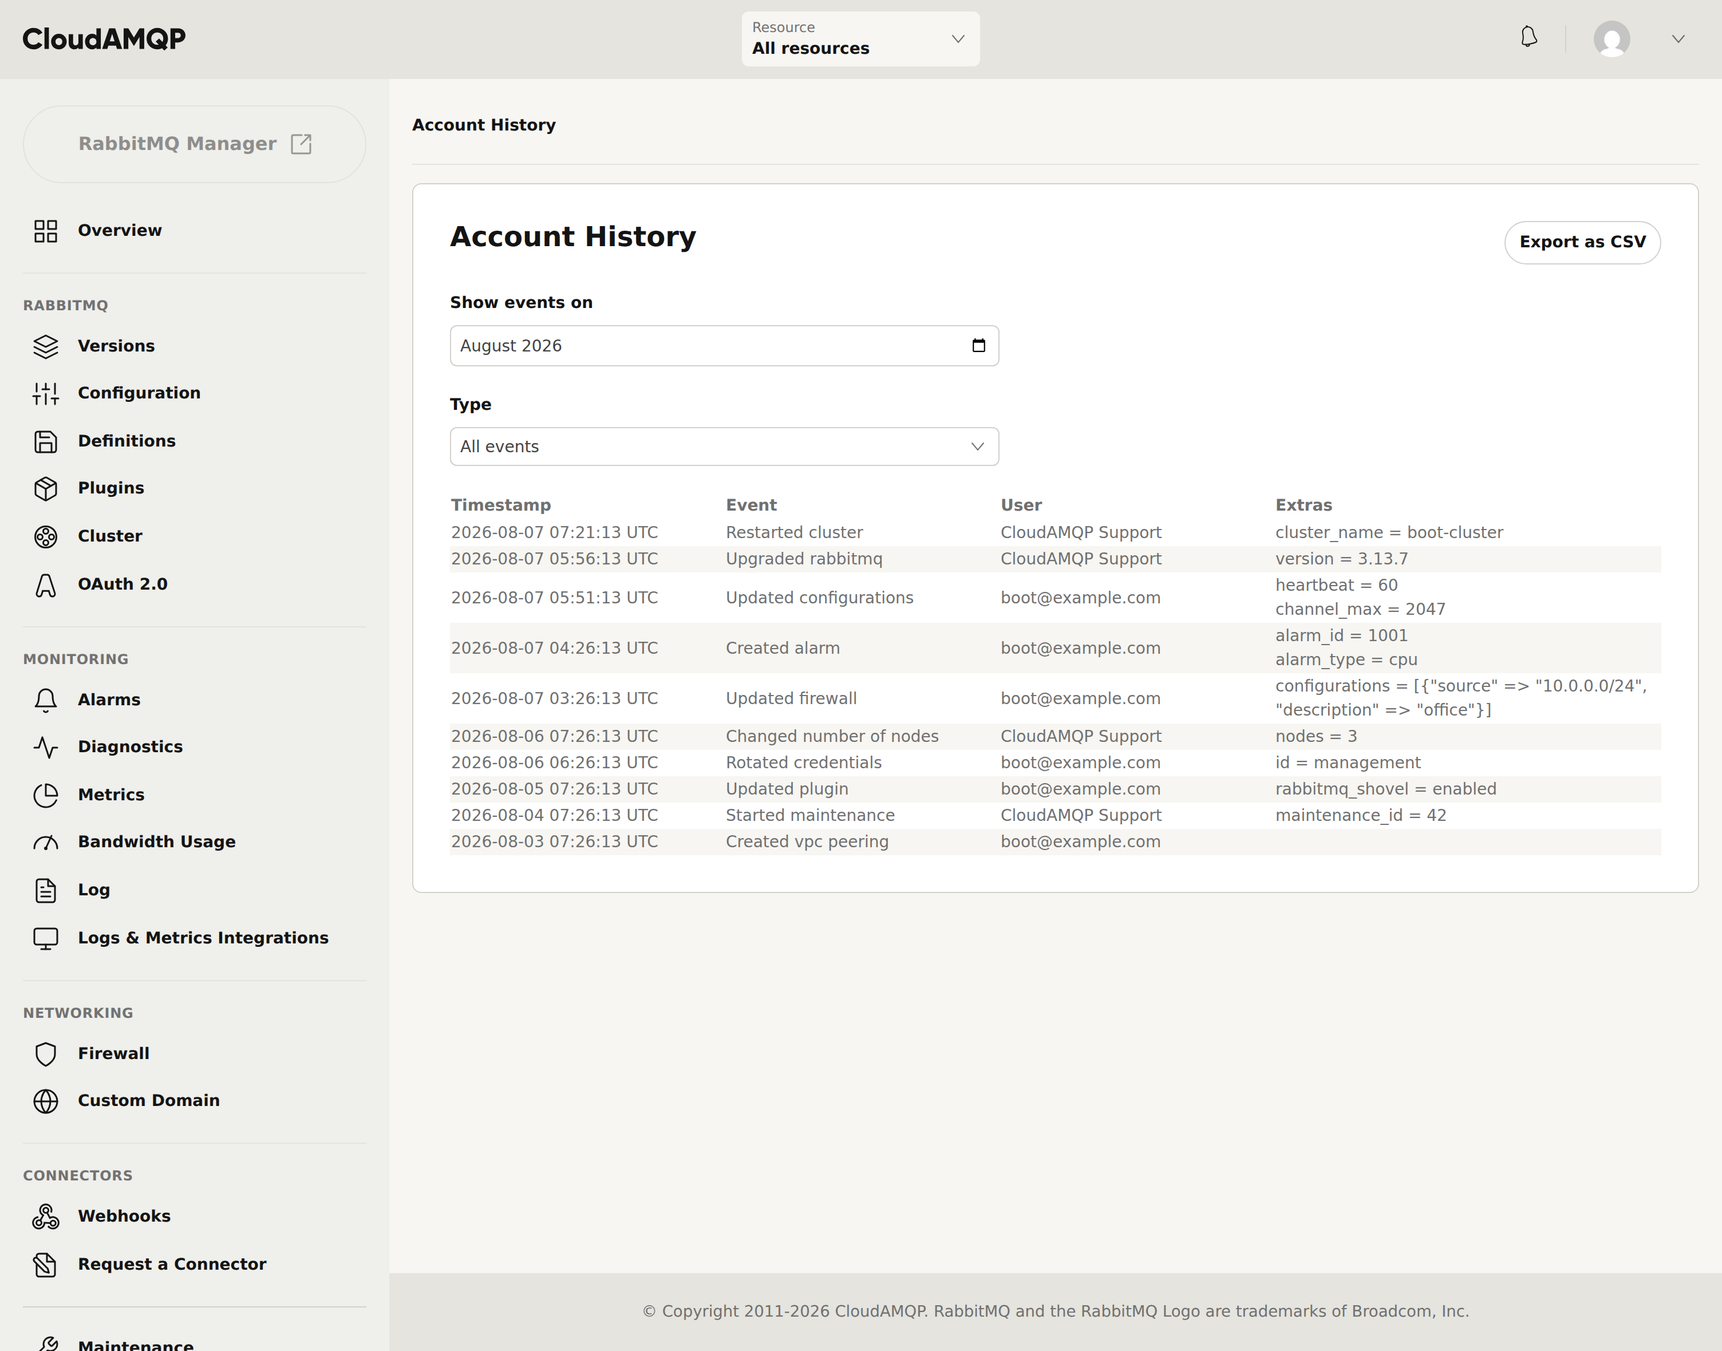Click the Cluster wheel icon

[x=46, y=536]
